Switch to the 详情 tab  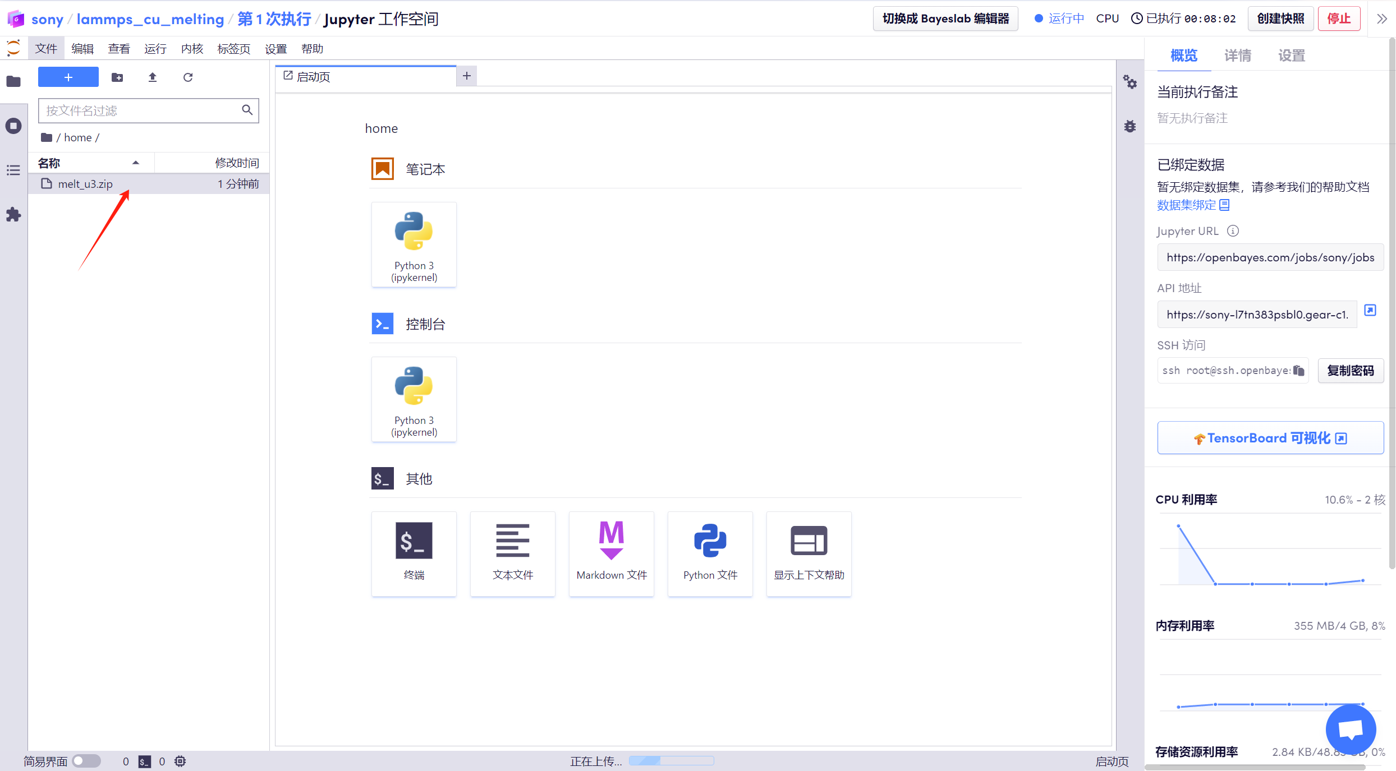[1237, 56]
